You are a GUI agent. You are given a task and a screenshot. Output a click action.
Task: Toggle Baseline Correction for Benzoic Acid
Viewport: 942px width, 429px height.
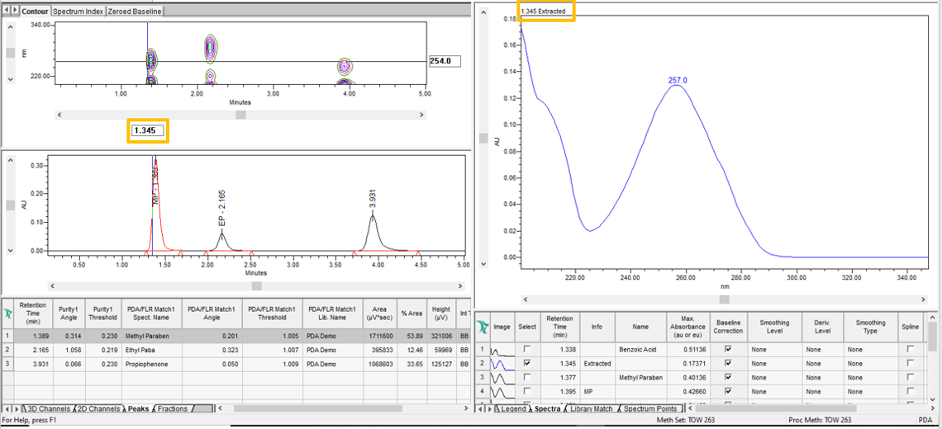[x=728, y=349]
